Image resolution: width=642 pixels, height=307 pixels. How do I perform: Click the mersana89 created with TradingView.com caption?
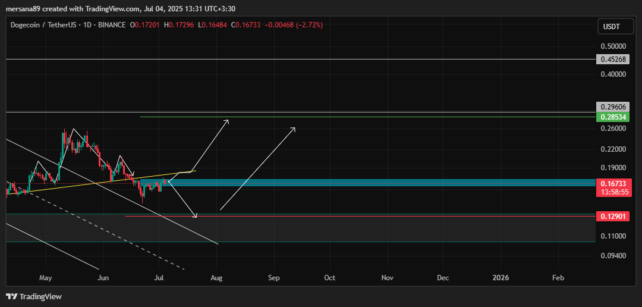[x=121, y=8]
